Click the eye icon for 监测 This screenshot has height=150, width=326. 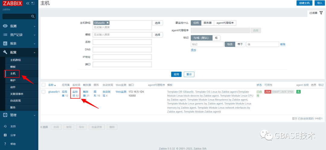click(5, 26)
